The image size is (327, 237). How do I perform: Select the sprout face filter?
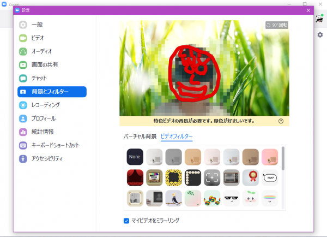[x=251, y=198]
